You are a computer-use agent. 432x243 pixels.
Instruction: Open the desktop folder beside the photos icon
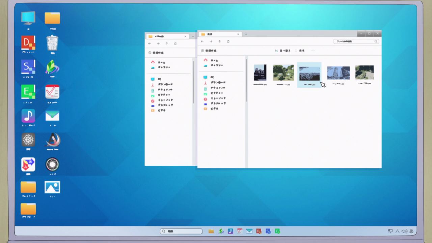[x=28, y=187]
